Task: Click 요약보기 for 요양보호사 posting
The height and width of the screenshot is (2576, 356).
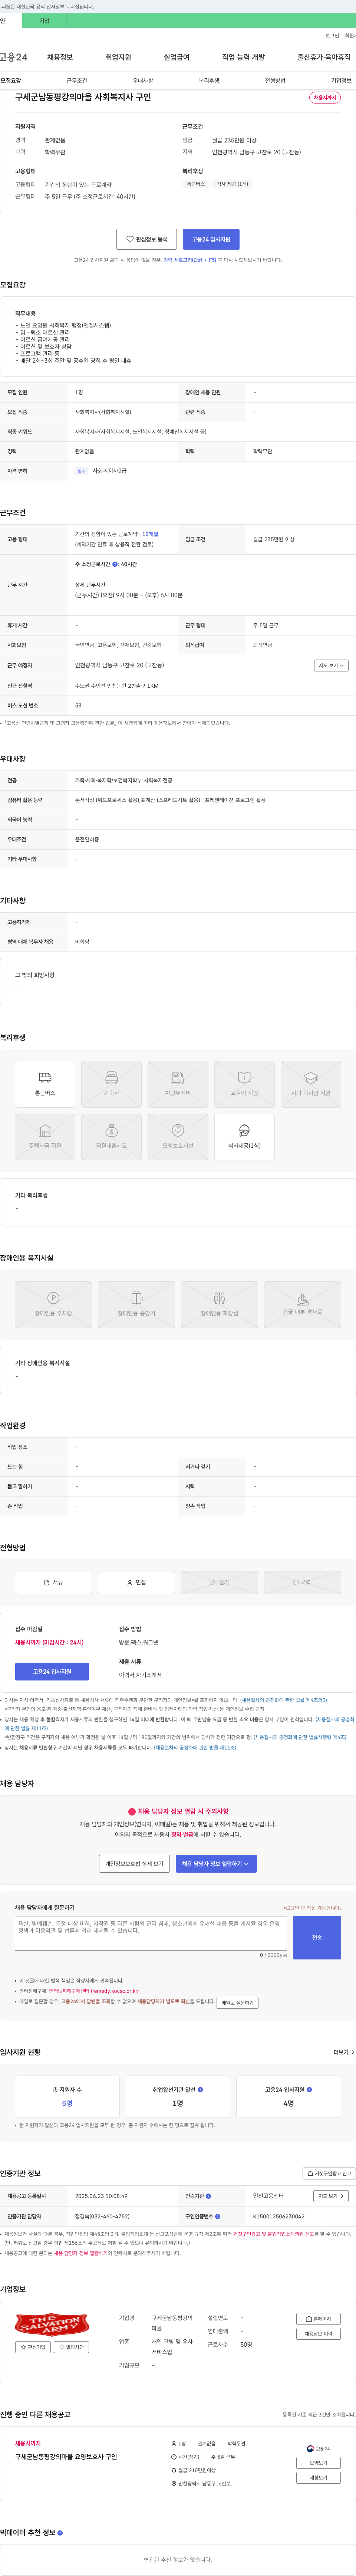Action: click(318, 2463)
